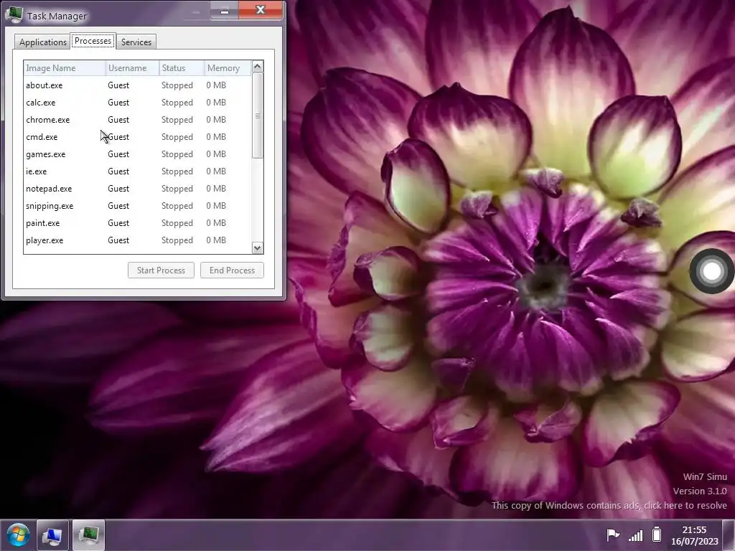Select cmd.exe in the process list
The image size is (735, 551).
pos(137,137)
